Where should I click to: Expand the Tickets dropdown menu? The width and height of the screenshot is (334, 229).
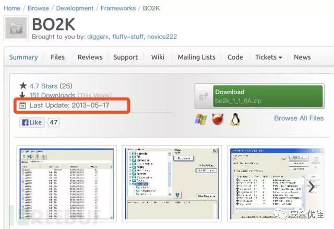268,57
